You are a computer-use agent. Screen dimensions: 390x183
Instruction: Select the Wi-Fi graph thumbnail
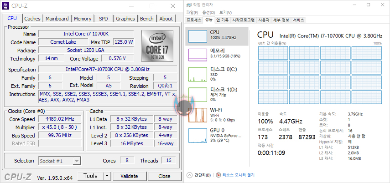(198, 115)
